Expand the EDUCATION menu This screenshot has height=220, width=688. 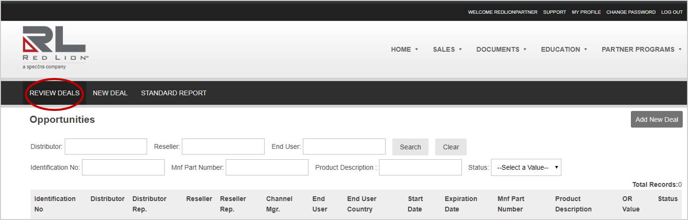(563, 49)
